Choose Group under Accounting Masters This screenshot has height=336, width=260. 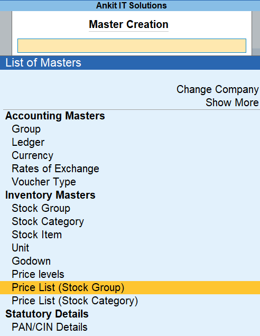click(x=26, y=129)
